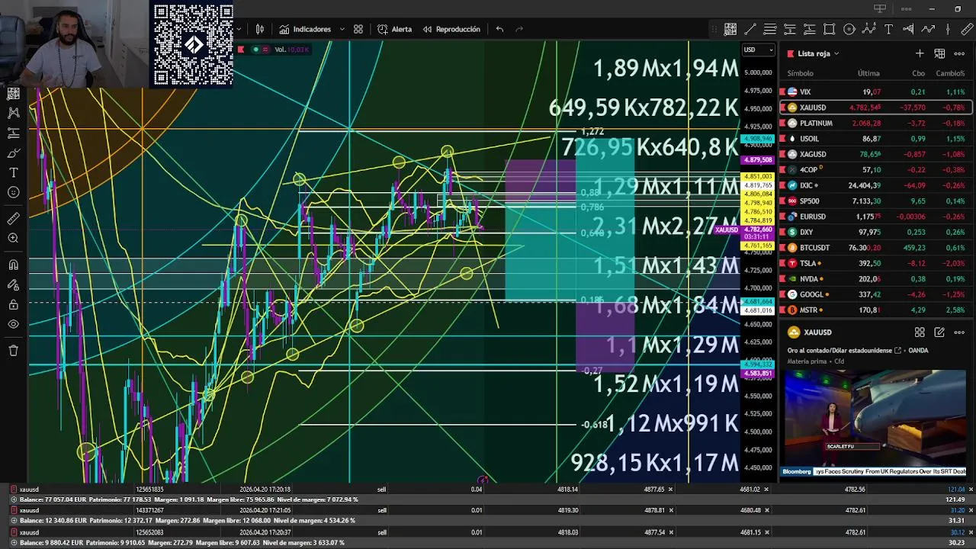The width and height of the screenshot is (976, 549).
Task: Toggle magnet mode
Action: (x=13, y=265)
